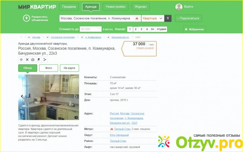Expand the Москва breadcrumb dropdown arrow

pyautogui.click(x=29, y=37)
